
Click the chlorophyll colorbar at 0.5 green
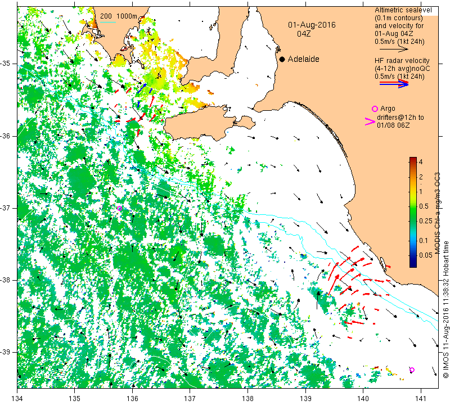[x=413, y=206]
